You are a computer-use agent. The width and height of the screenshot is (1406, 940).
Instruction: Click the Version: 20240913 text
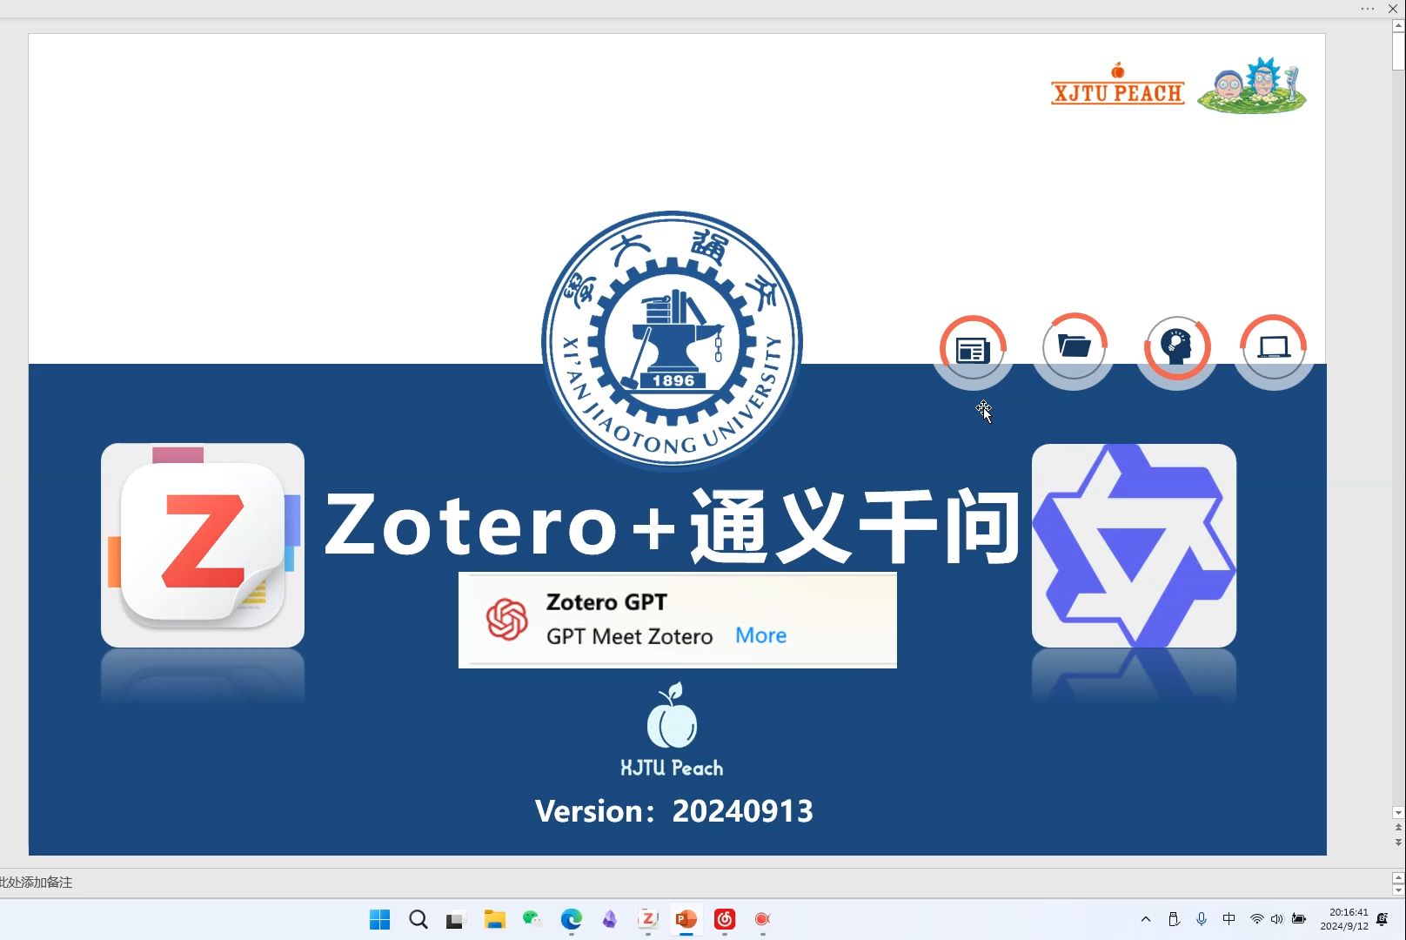(674, 811)
